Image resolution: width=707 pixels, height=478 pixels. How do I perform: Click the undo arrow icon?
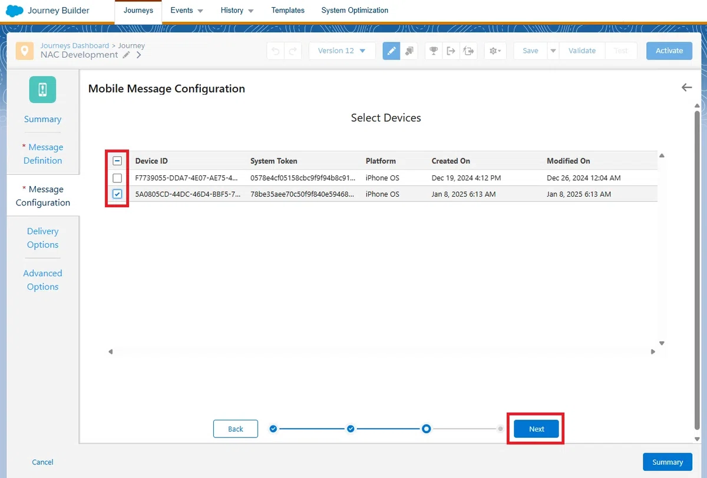[275, 51]
